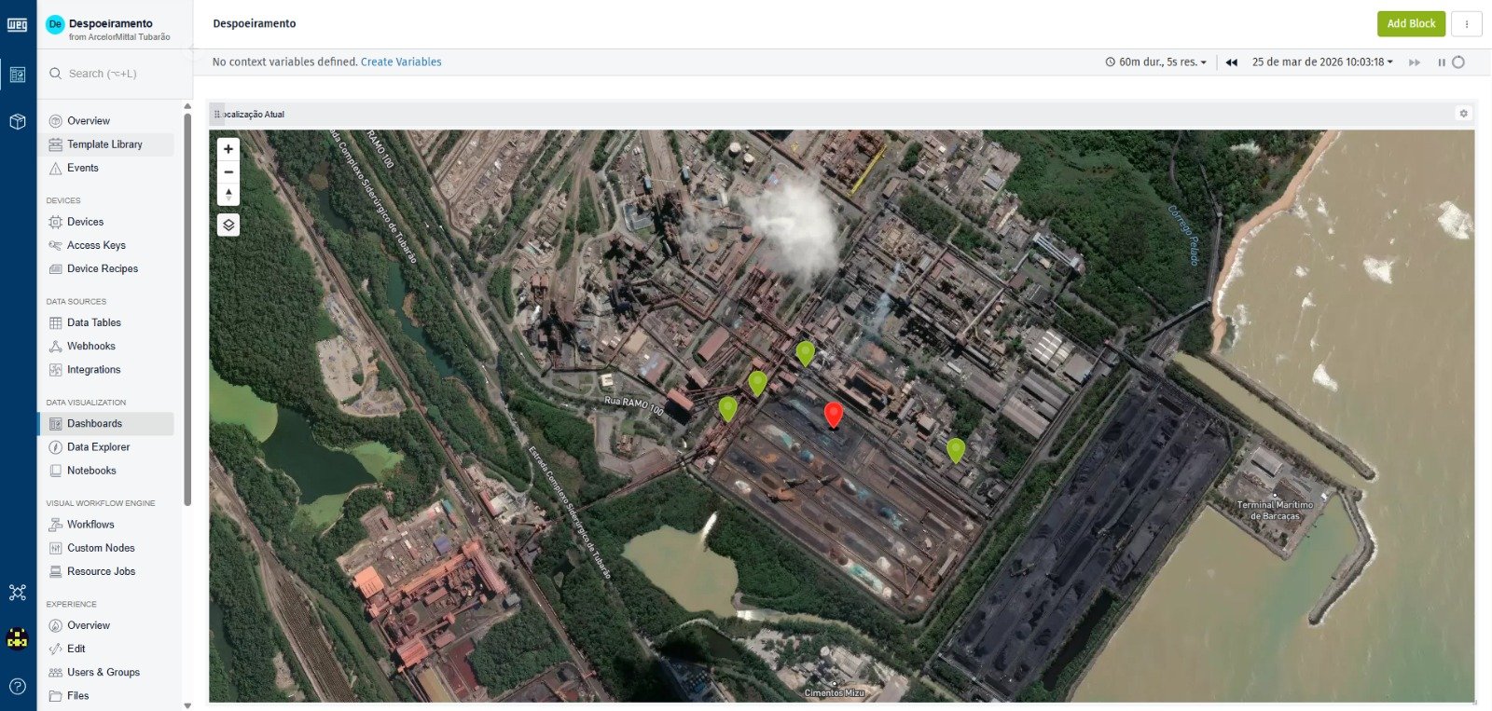Click the 'VISUAL WORKFLOW ENGINE' section heading
1492x711 pixels.
[x=101, y=503]
